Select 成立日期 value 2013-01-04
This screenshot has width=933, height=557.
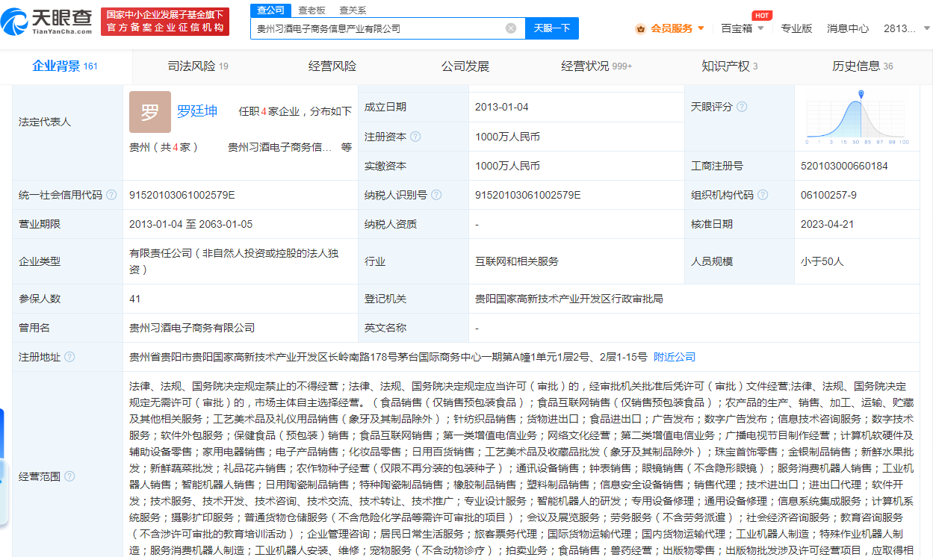pyautogui.click(x=501, y=107)
